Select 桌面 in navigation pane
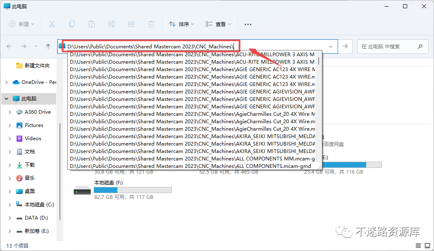Image resolution: width=434 pixels, height=251 pixels. [x=26, y=191]
